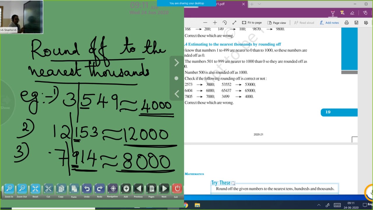373x210 pixels.
Task: Close the r1.pdf browser tab
Action: 243,4
